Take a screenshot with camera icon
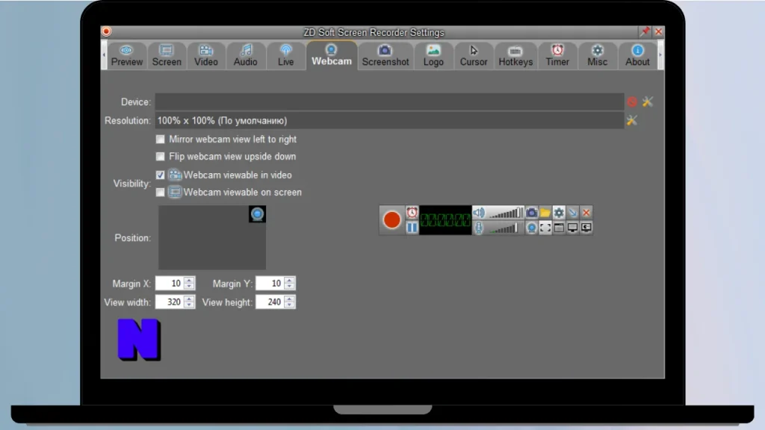The height and width of the screenshot is (430, 765). click(531, 213)
